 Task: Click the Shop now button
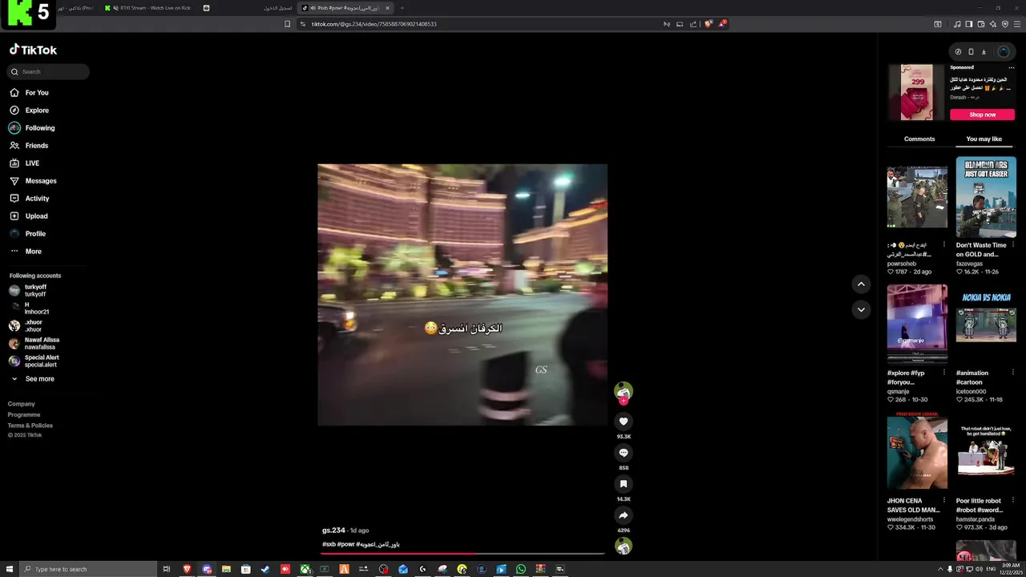[x=983, y=115]
